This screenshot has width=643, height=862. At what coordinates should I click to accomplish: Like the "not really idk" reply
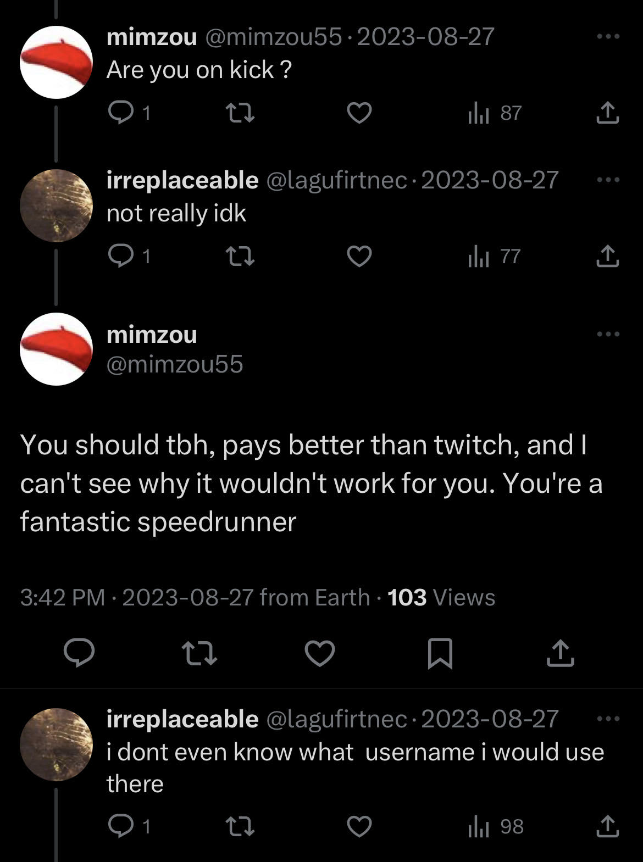(359, 257)
